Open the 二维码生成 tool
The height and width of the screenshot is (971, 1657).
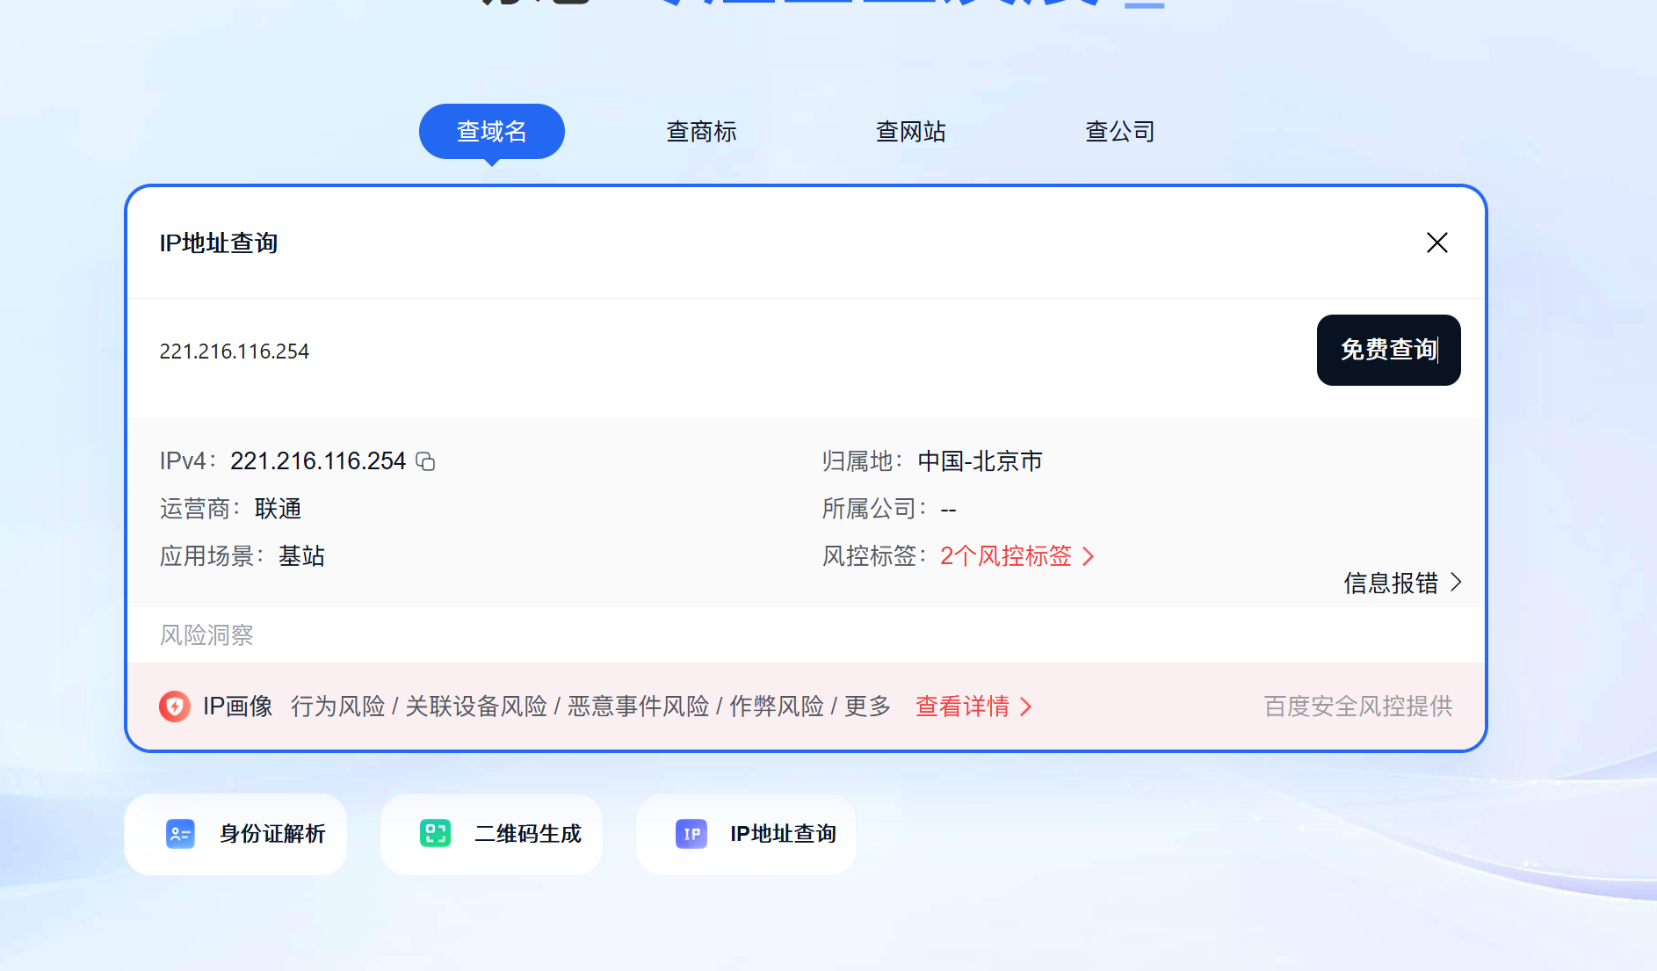491,834
